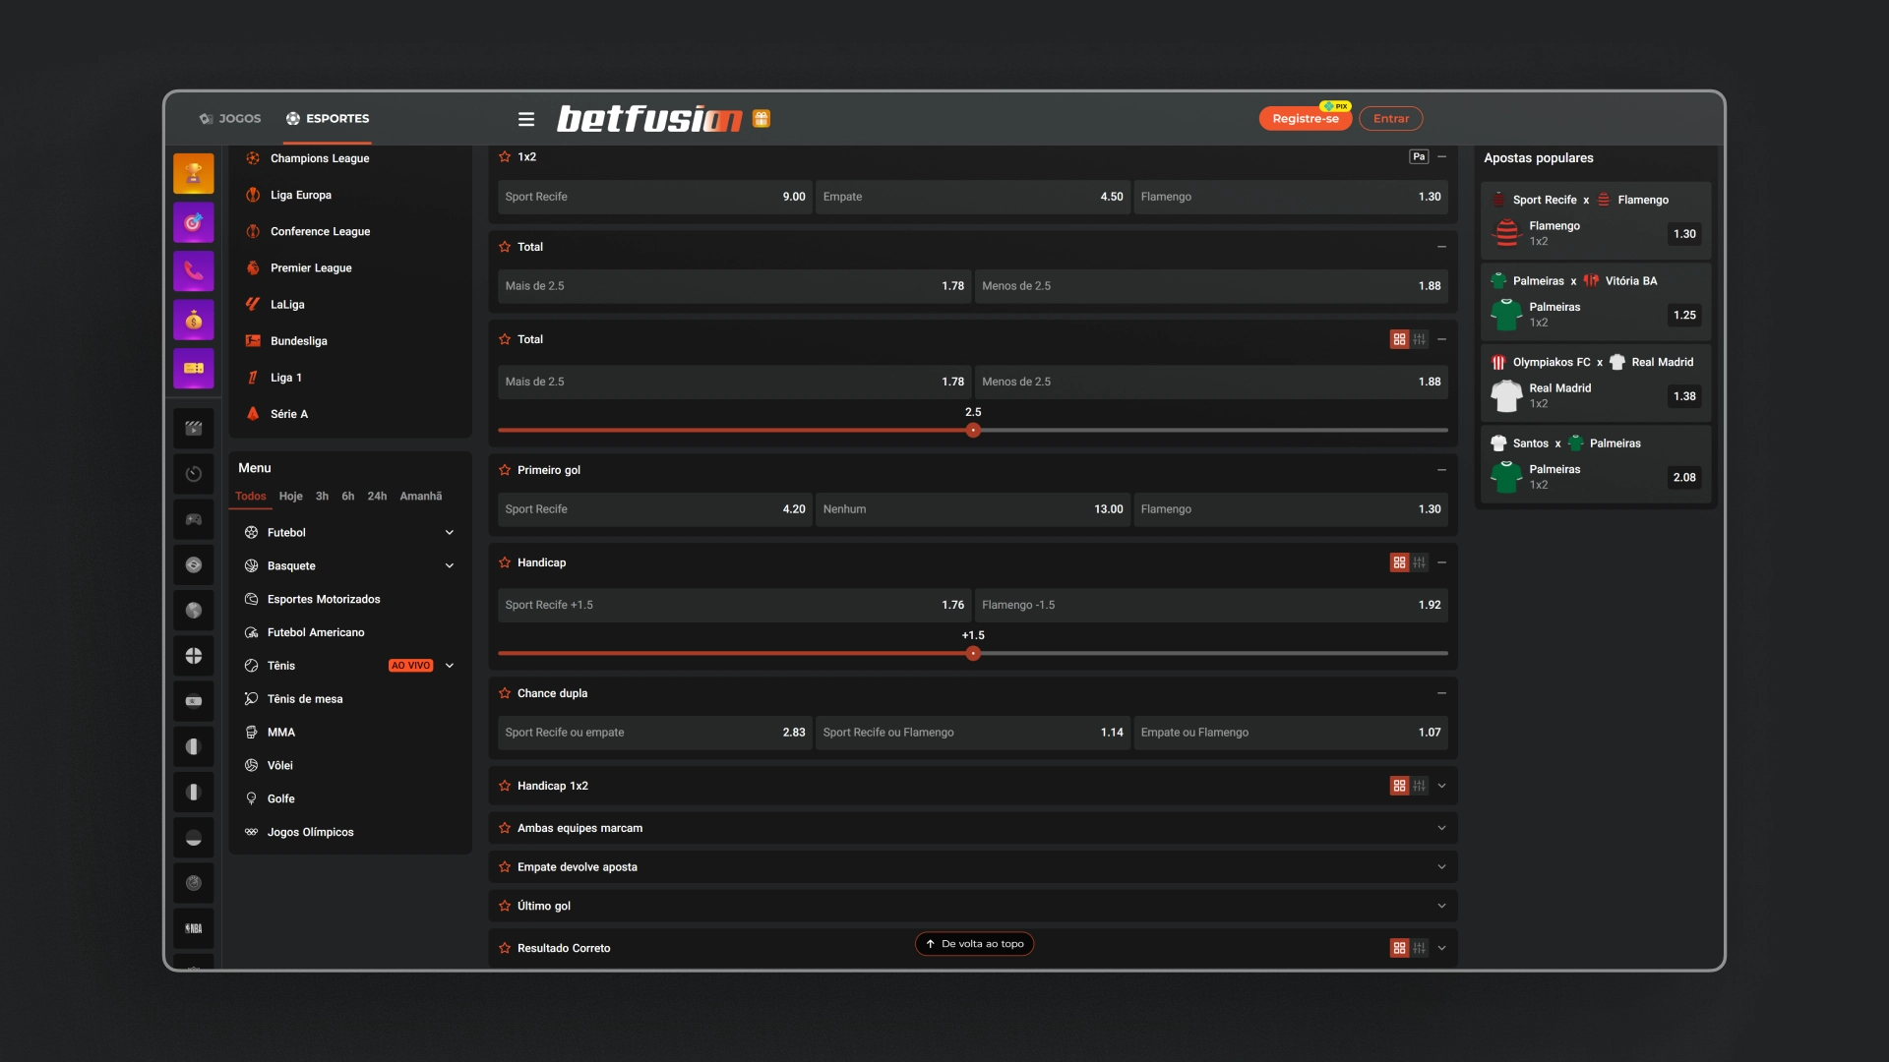Click the money bag bonus icon
1889x1062 pixels.
pos(193,320)
